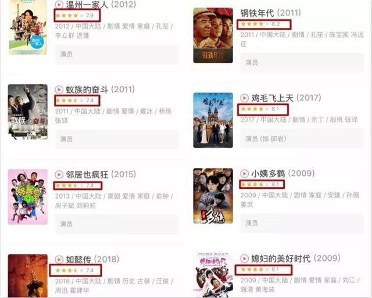Click play icon beside 如懿传

[59, 259]
